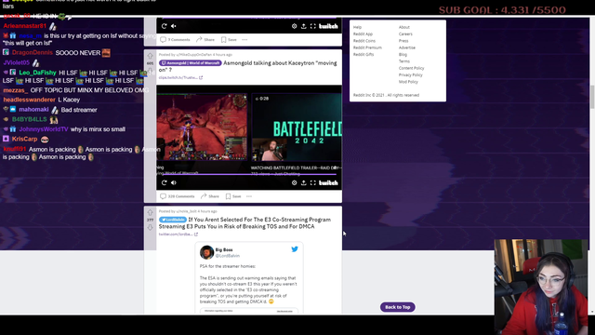Unmute the top clip's speaker icon

[174, 26]
